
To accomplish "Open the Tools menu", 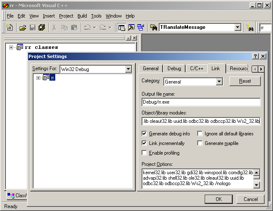I will pos(96,16).
